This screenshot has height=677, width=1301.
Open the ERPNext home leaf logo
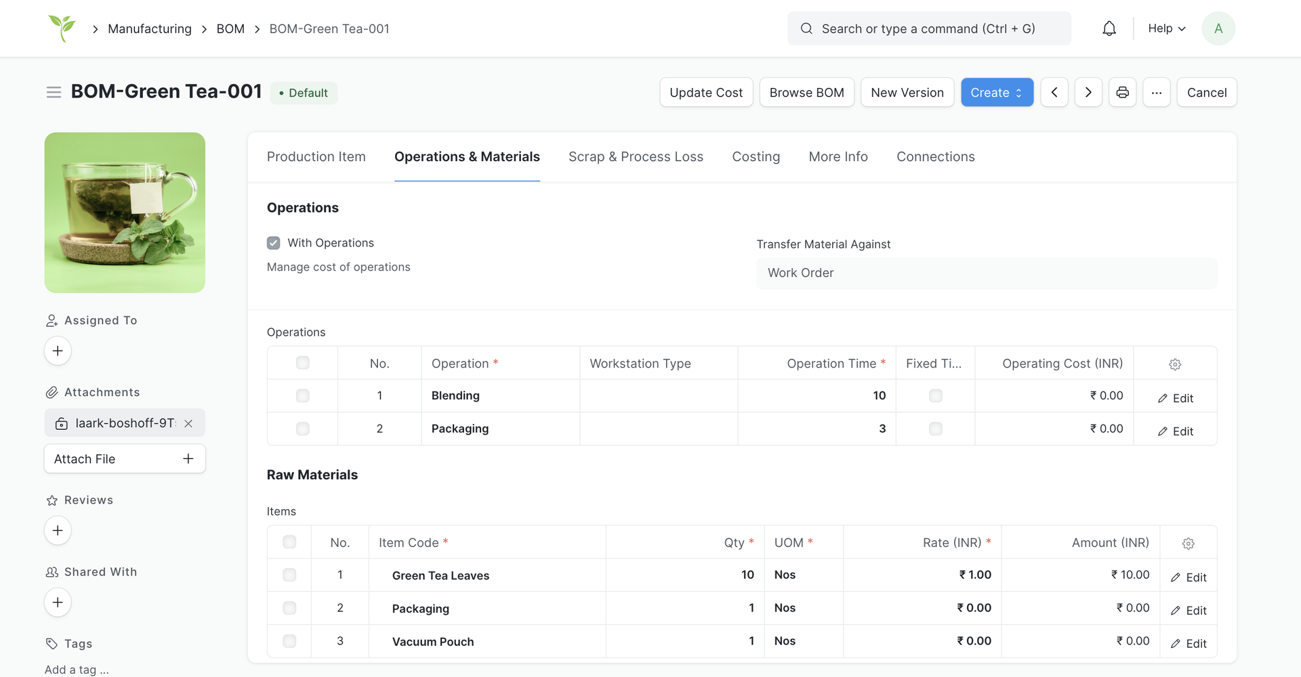coord(62,28)
